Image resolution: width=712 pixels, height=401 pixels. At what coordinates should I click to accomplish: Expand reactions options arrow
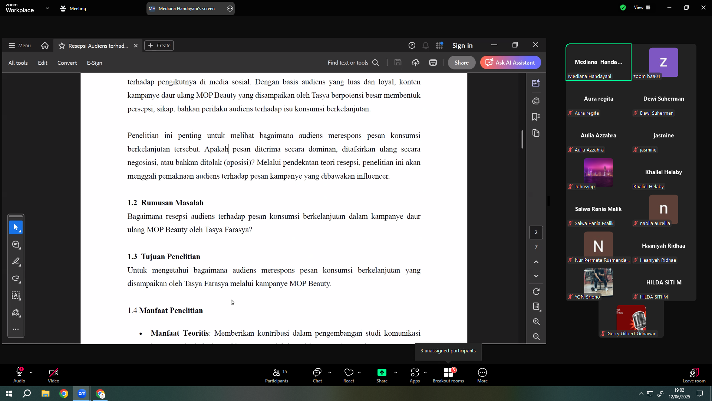point(359,372)
